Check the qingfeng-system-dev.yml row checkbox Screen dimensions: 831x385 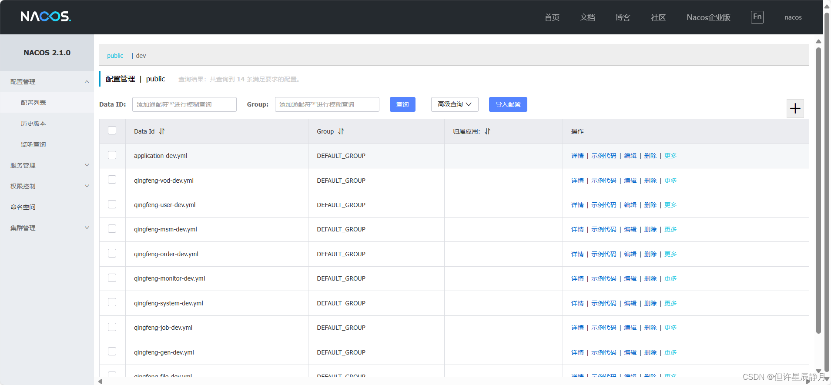[x=112, y=302]
